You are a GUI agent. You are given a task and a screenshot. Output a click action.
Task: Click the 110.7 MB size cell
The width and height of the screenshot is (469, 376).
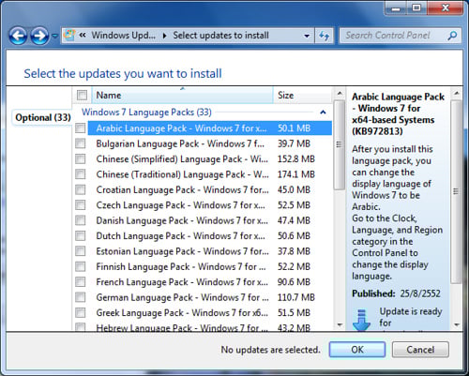click(x=295, y=297)
